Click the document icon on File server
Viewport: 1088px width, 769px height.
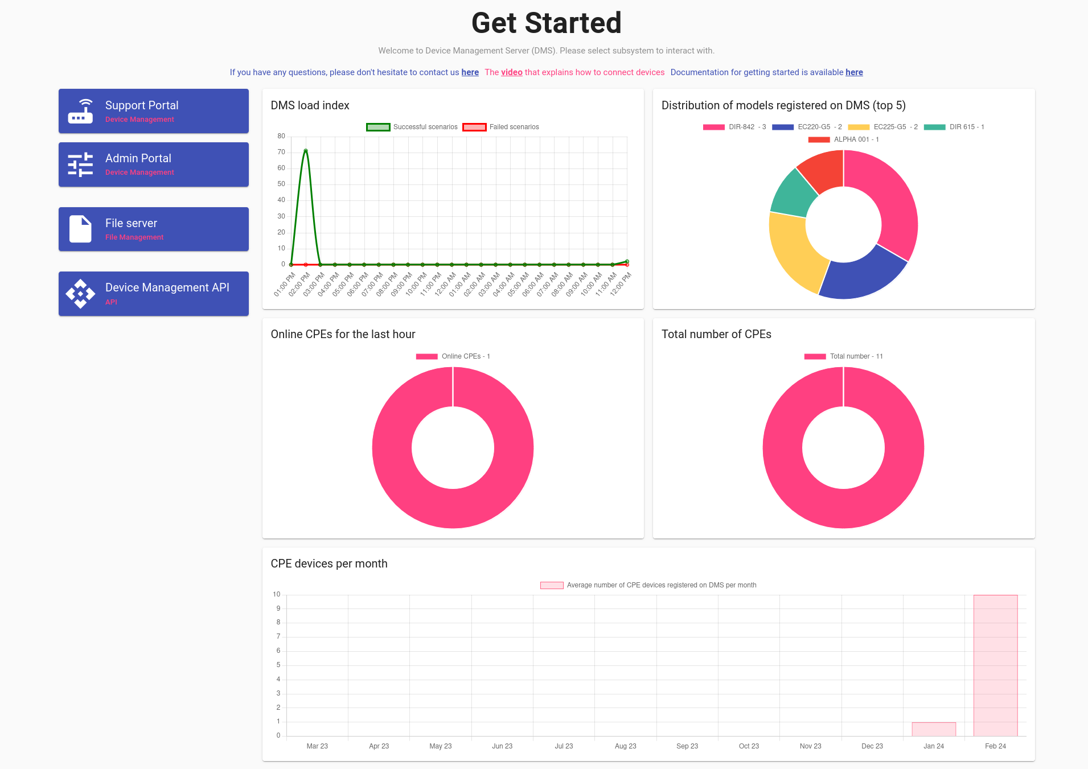click(x=80, y=229)
